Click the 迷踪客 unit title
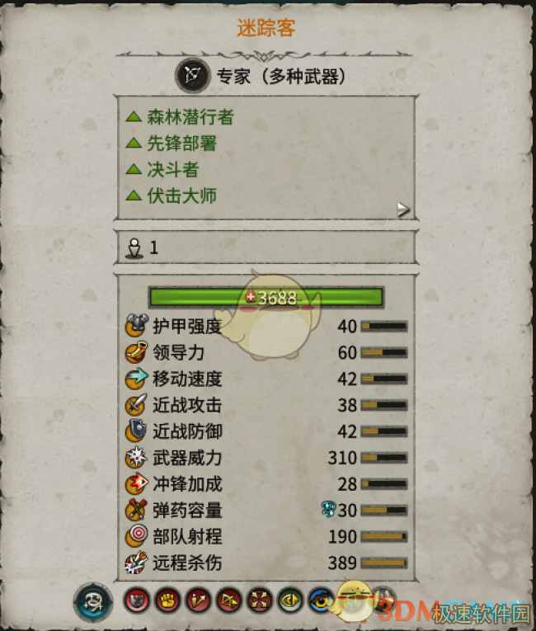Screen dimensions: 536x631 [266, 28]
